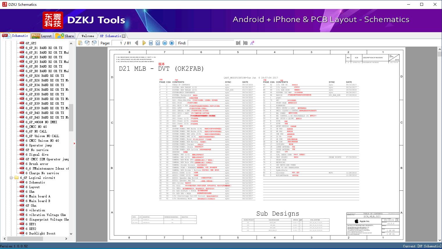Viewport: 442px width, 249px height.
Task: Click the copy document icon in the viewer toolbar
Action: (x=80, y=43)
